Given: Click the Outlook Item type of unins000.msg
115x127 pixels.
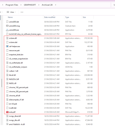Looking at the screenshot, I should 70,26.
